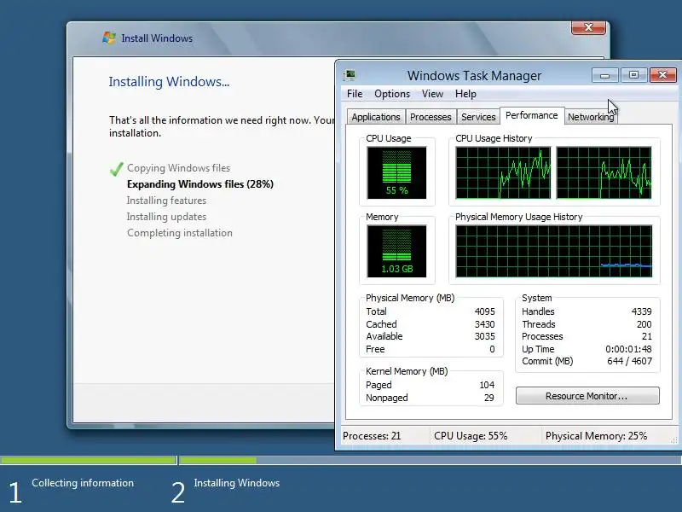Click the 'Copying Windows files' step
Screen dimensions: 682x512
tap(178, 168)
